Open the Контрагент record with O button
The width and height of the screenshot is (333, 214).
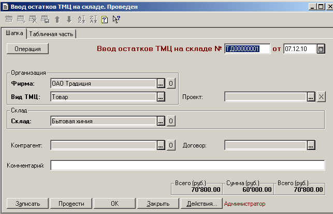coord(171,145)
